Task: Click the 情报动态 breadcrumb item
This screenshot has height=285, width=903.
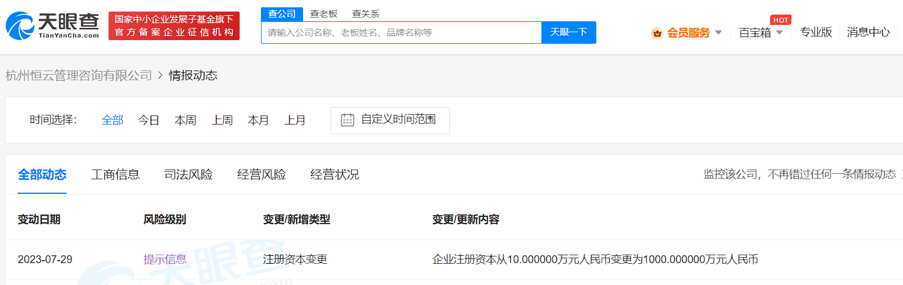Action: [193, 75]
